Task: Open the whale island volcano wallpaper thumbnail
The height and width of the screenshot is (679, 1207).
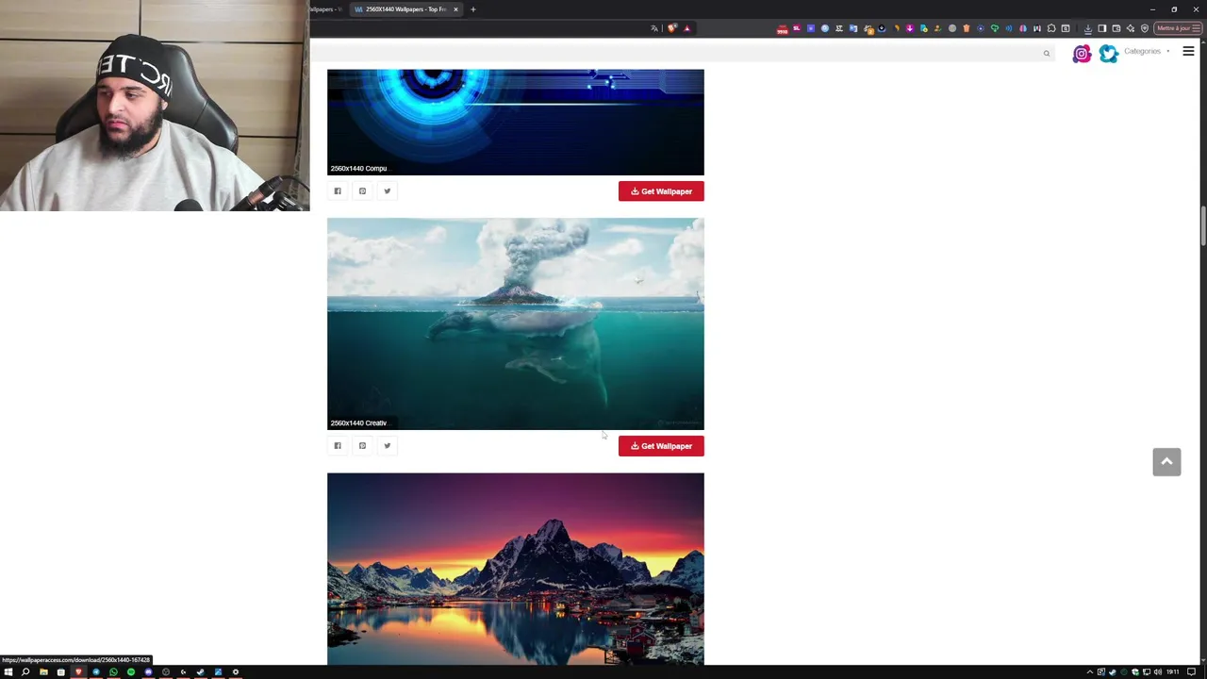Action: pos(515,323)
